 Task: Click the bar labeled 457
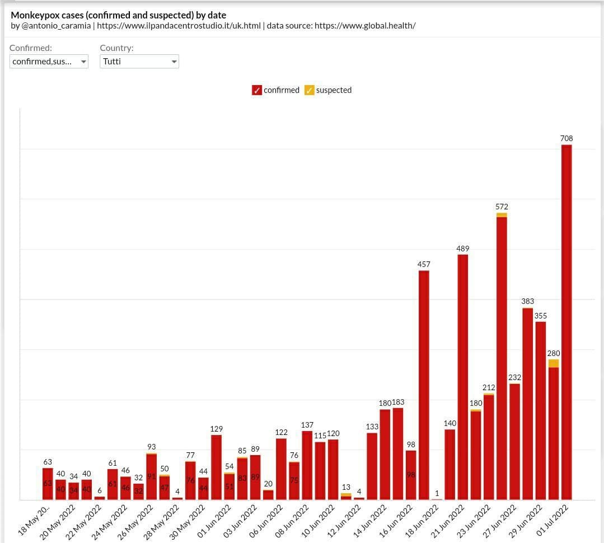[424, 385]
